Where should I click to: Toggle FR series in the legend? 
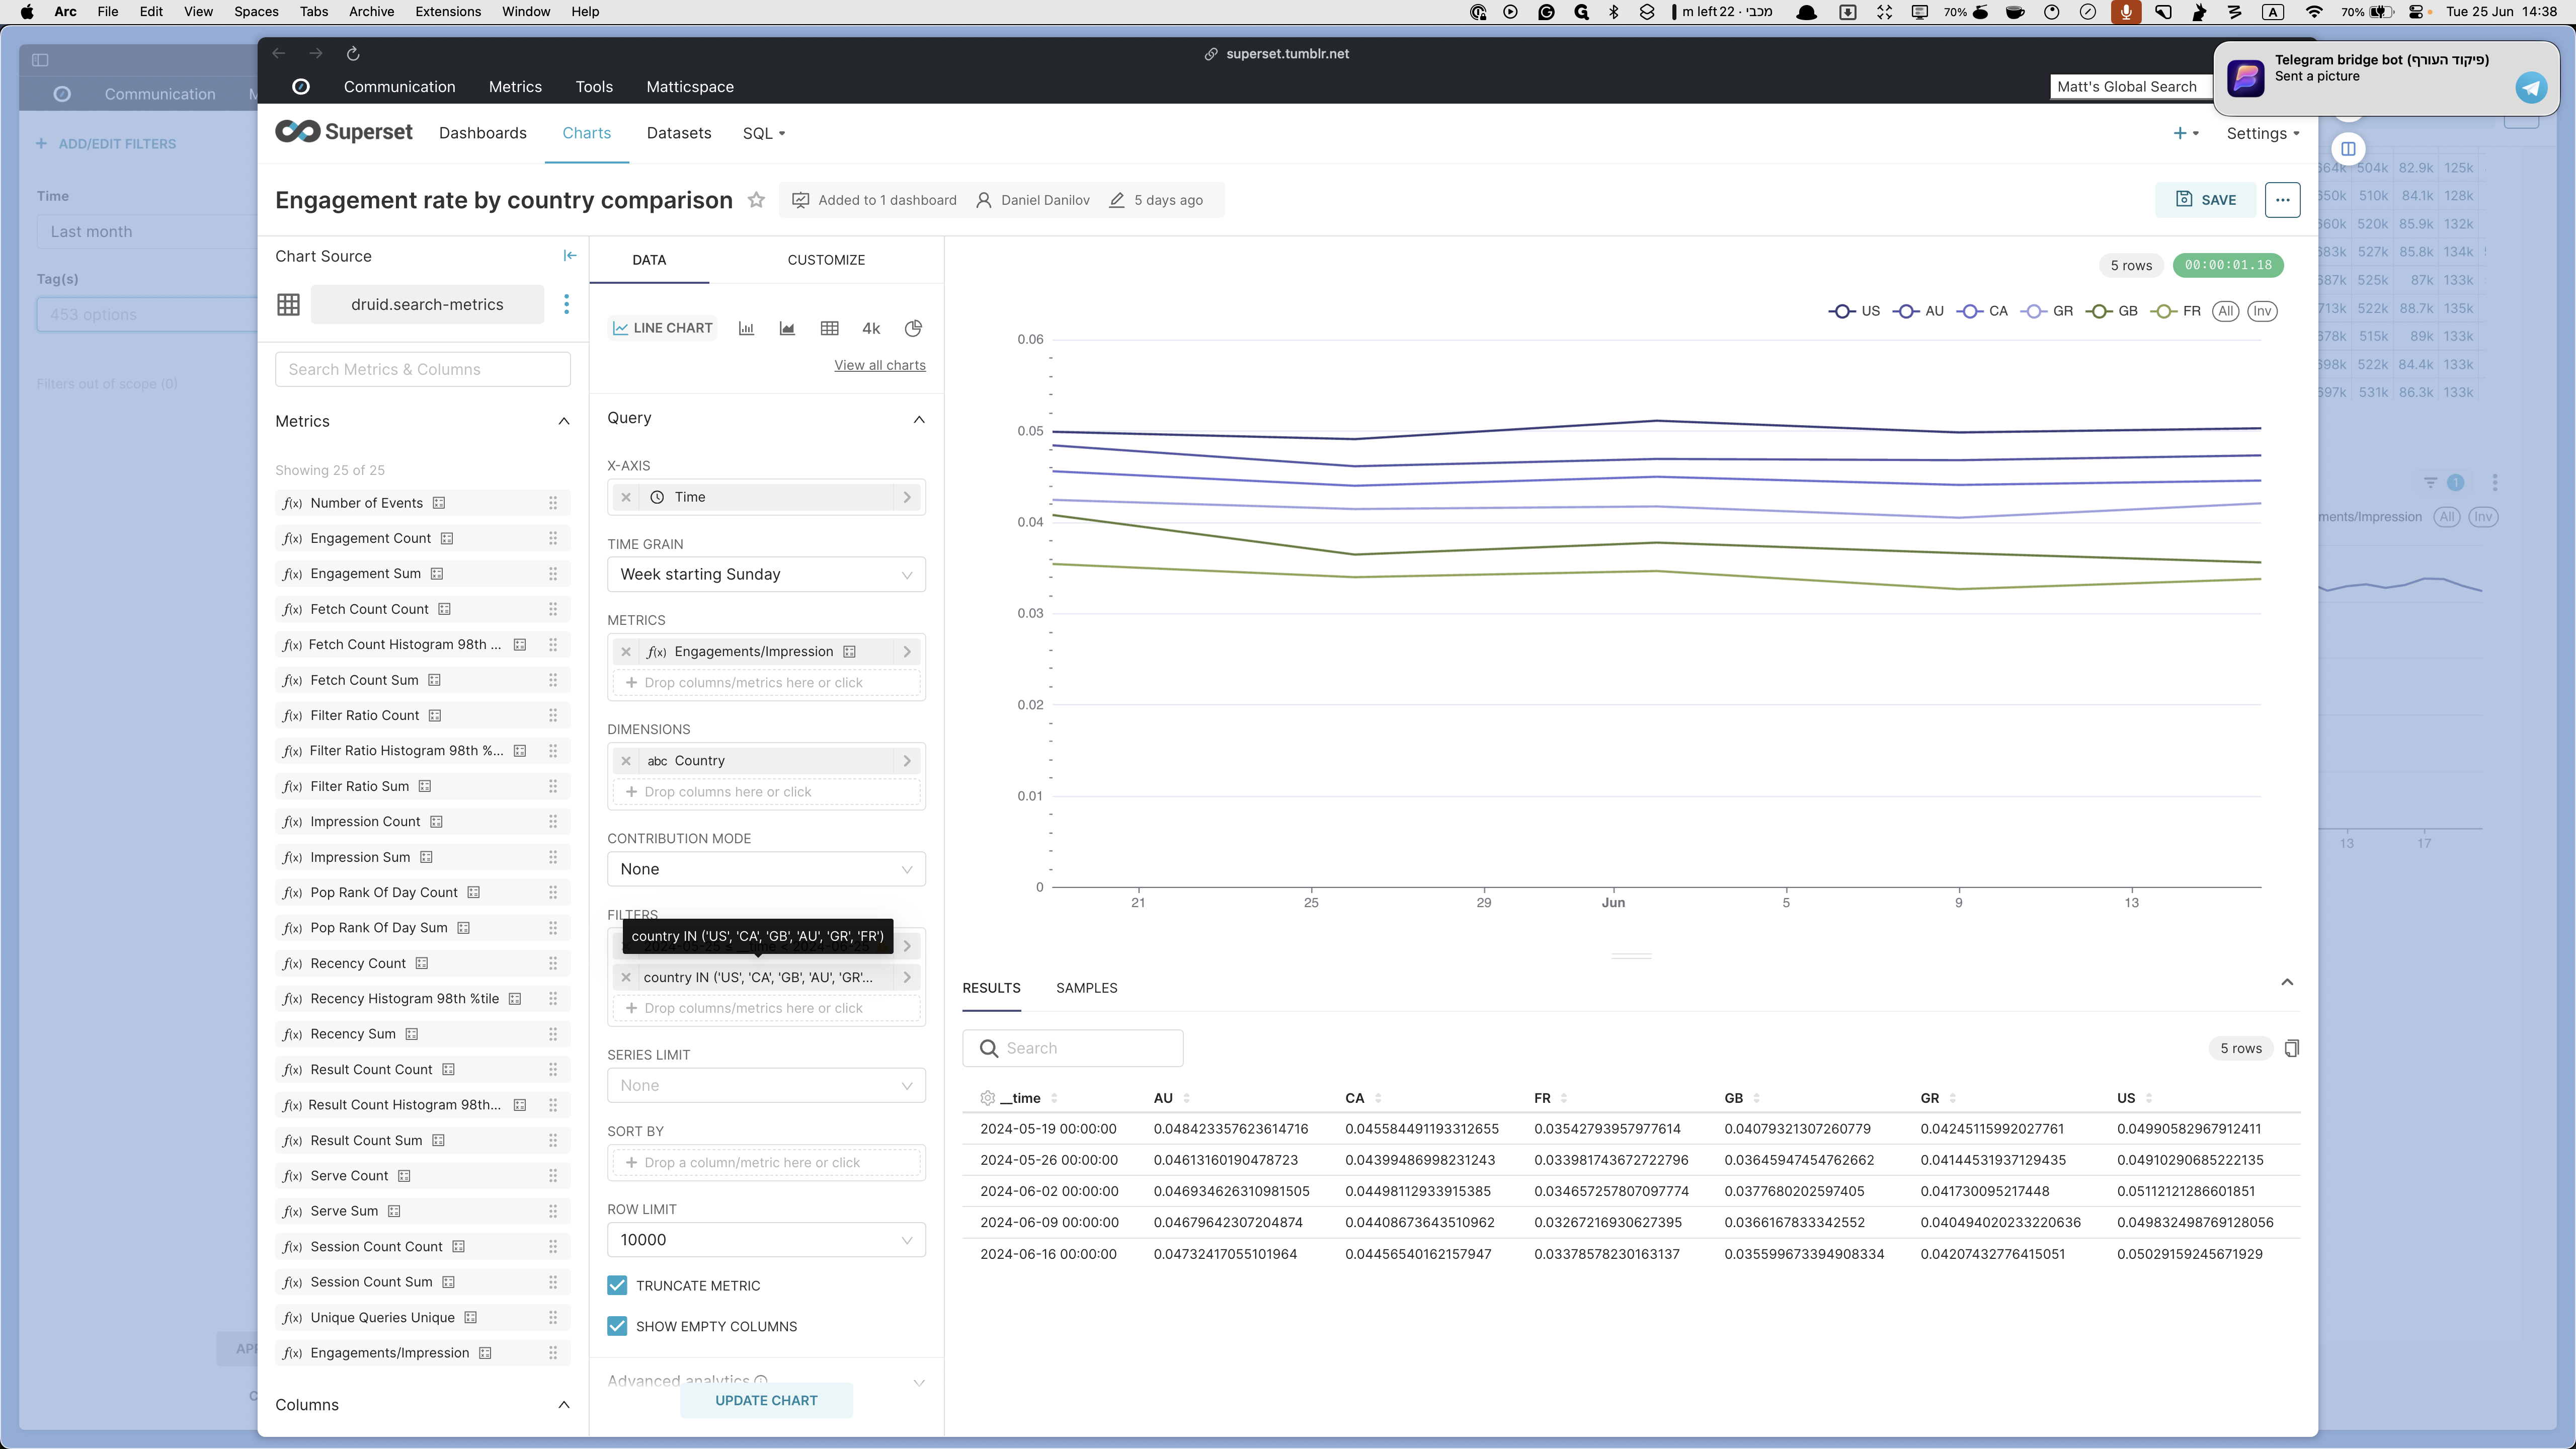pos(2176,311)
